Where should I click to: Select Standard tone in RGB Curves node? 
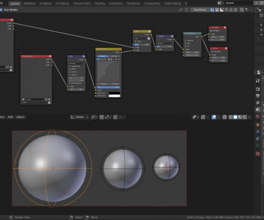tap(103, 56)
